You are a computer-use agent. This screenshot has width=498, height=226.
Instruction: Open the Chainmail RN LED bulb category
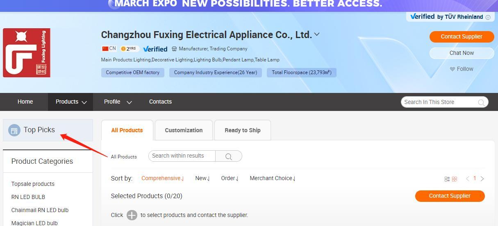[x=40, y=210]
